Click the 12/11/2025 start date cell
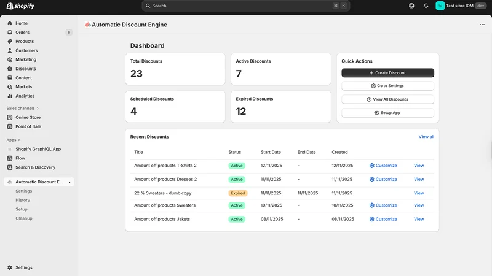Image resolution: width=492 pixels, height=276 pixels. [x=271, y=166]
